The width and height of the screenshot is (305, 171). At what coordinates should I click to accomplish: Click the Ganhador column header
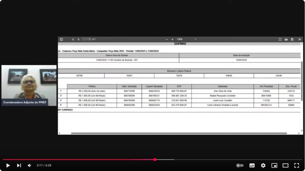pyautogui.click(x=223, y=86)
